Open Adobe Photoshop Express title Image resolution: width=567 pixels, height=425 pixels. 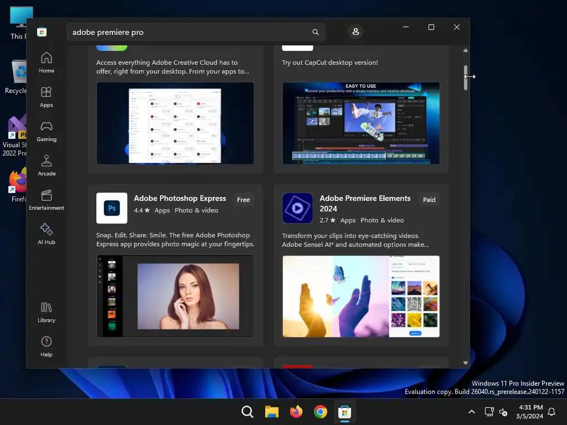point(180,199)
